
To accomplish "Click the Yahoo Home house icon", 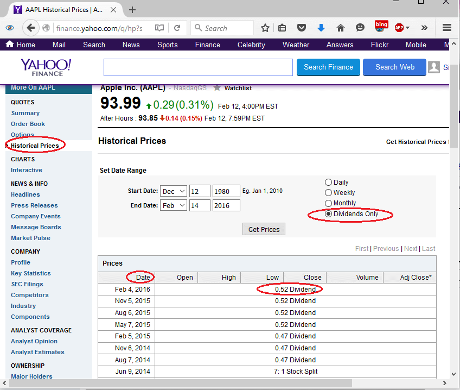I will [x=10, y=45].
